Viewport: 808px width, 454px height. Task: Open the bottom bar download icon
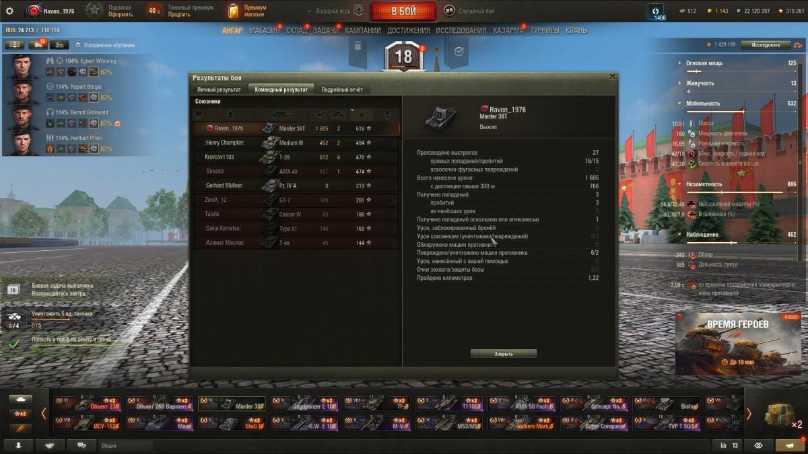tap(18, 445)
